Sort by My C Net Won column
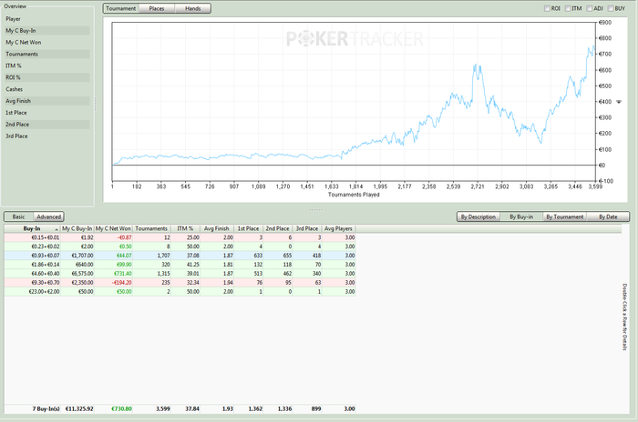This screenshot has width=638, height=422. tap(113, 228)
